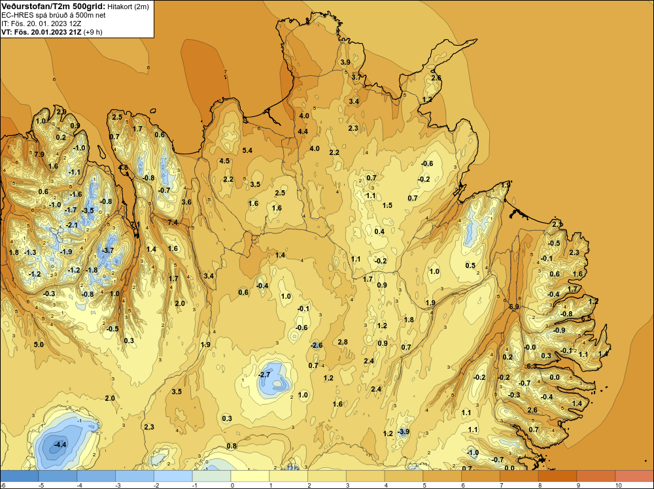Viewport: 654px width, 489px height.
Task: Click the -1.1 temperature value
Action: (x=75, y=172)
